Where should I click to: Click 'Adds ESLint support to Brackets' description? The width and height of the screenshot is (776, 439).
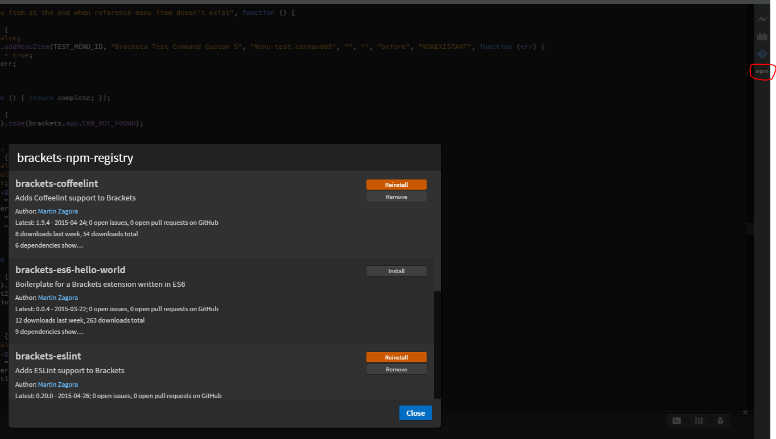coord(70,370)
